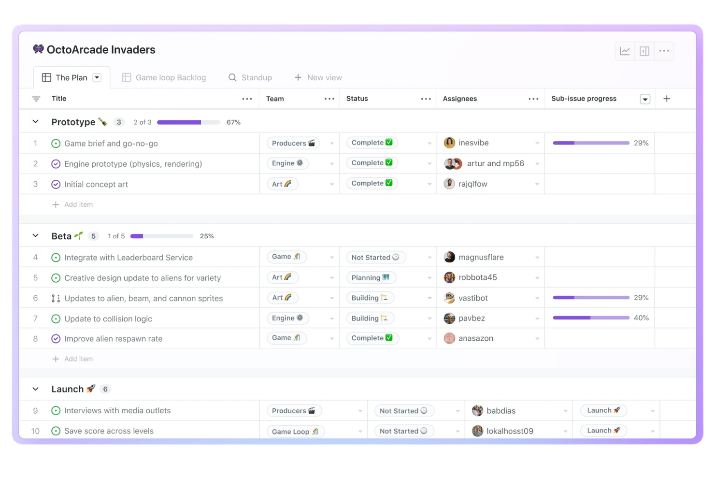Click pavbez's avatar in Assignees
This screenshot has width=715, height=477.
449,318
